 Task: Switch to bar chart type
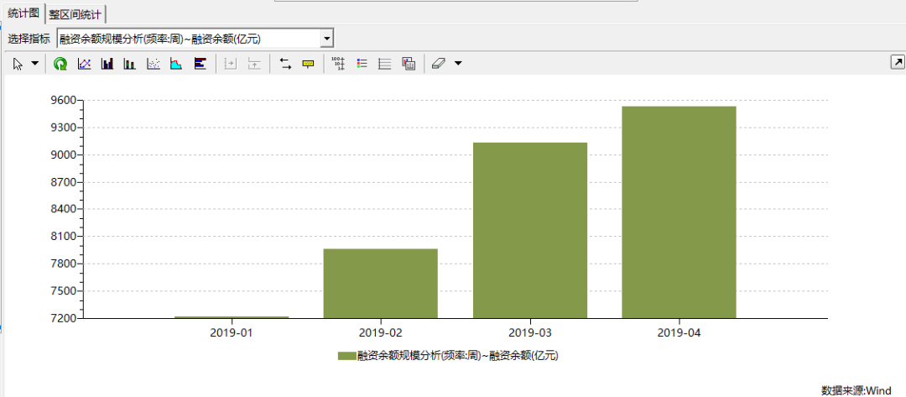click(107, 64)
